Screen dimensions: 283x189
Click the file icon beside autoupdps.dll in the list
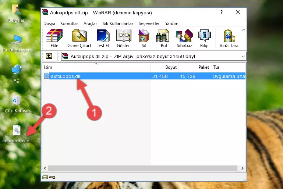coord(46,76)
